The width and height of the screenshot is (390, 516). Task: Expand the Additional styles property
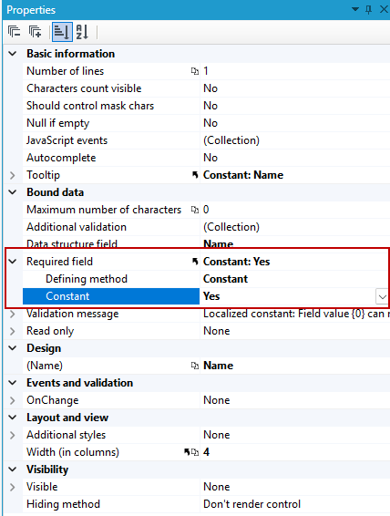point(12,435)
